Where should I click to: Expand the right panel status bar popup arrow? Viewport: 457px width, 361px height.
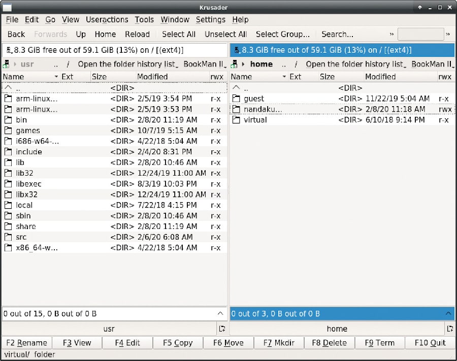pyautogui.click(x=448, y=313)
